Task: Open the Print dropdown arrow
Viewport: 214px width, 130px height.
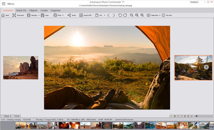Action: (x=63, y=15)
